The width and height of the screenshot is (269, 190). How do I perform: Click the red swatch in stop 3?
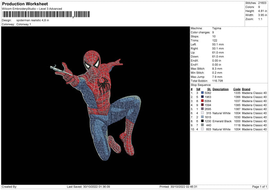point(203,101)
